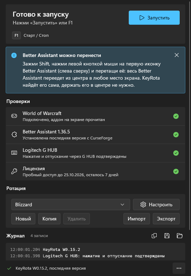Click 'Нажатие и отпускание через G HUB подтверждены' text
This screenshot has width=191, height=276.
74,156
